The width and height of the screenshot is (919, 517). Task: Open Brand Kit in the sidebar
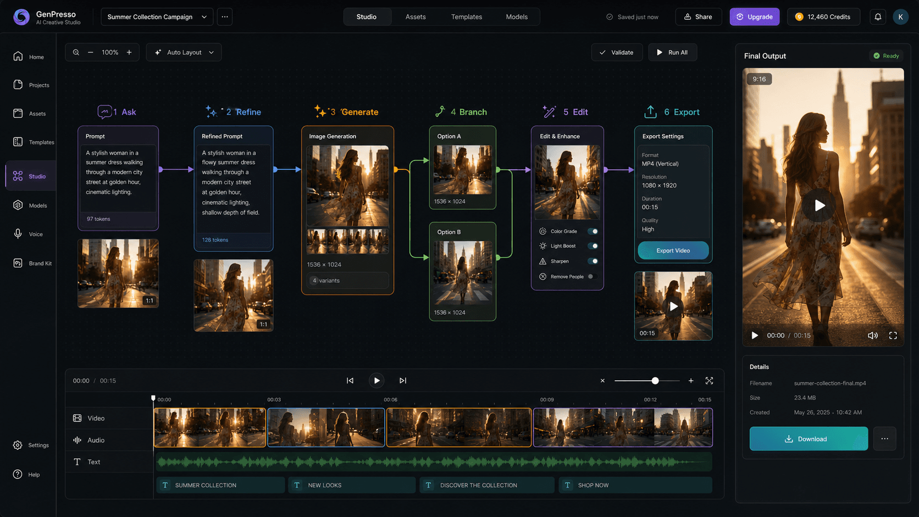tap(32, 263)
